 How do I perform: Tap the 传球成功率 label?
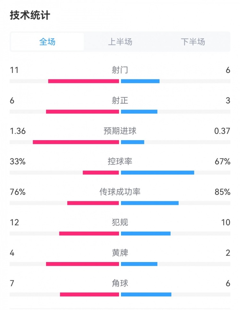[120, 192]
